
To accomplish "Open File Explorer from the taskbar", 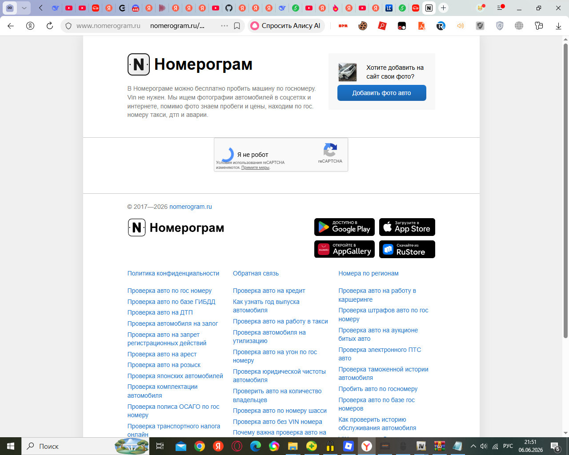I will pyautogui.click(x=292, y=446).
